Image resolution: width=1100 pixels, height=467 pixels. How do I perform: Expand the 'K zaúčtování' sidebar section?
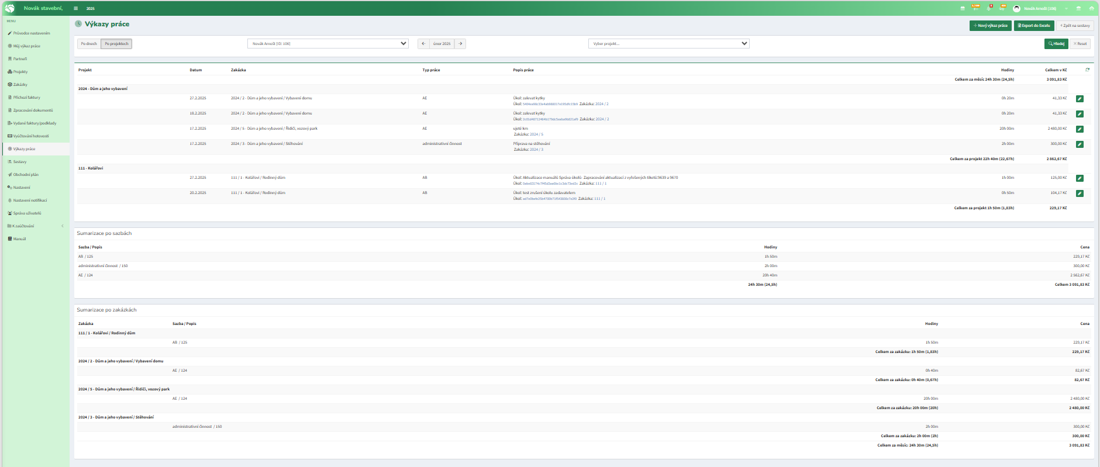click(x=36, y=226)
